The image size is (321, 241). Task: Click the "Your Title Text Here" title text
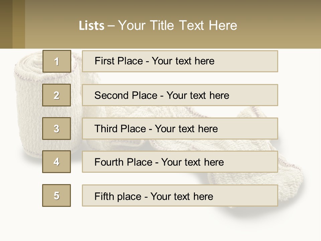178,25
